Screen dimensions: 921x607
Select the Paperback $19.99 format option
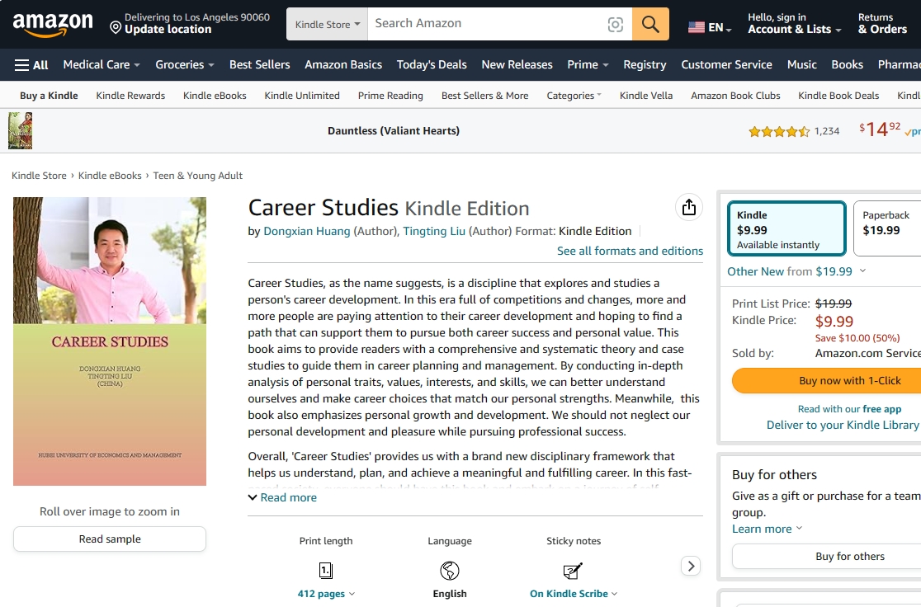point(884,223)
